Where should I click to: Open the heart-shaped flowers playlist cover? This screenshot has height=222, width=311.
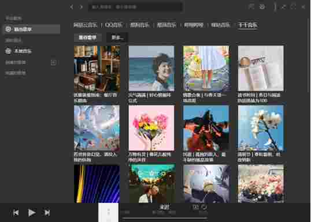point(151,128)
